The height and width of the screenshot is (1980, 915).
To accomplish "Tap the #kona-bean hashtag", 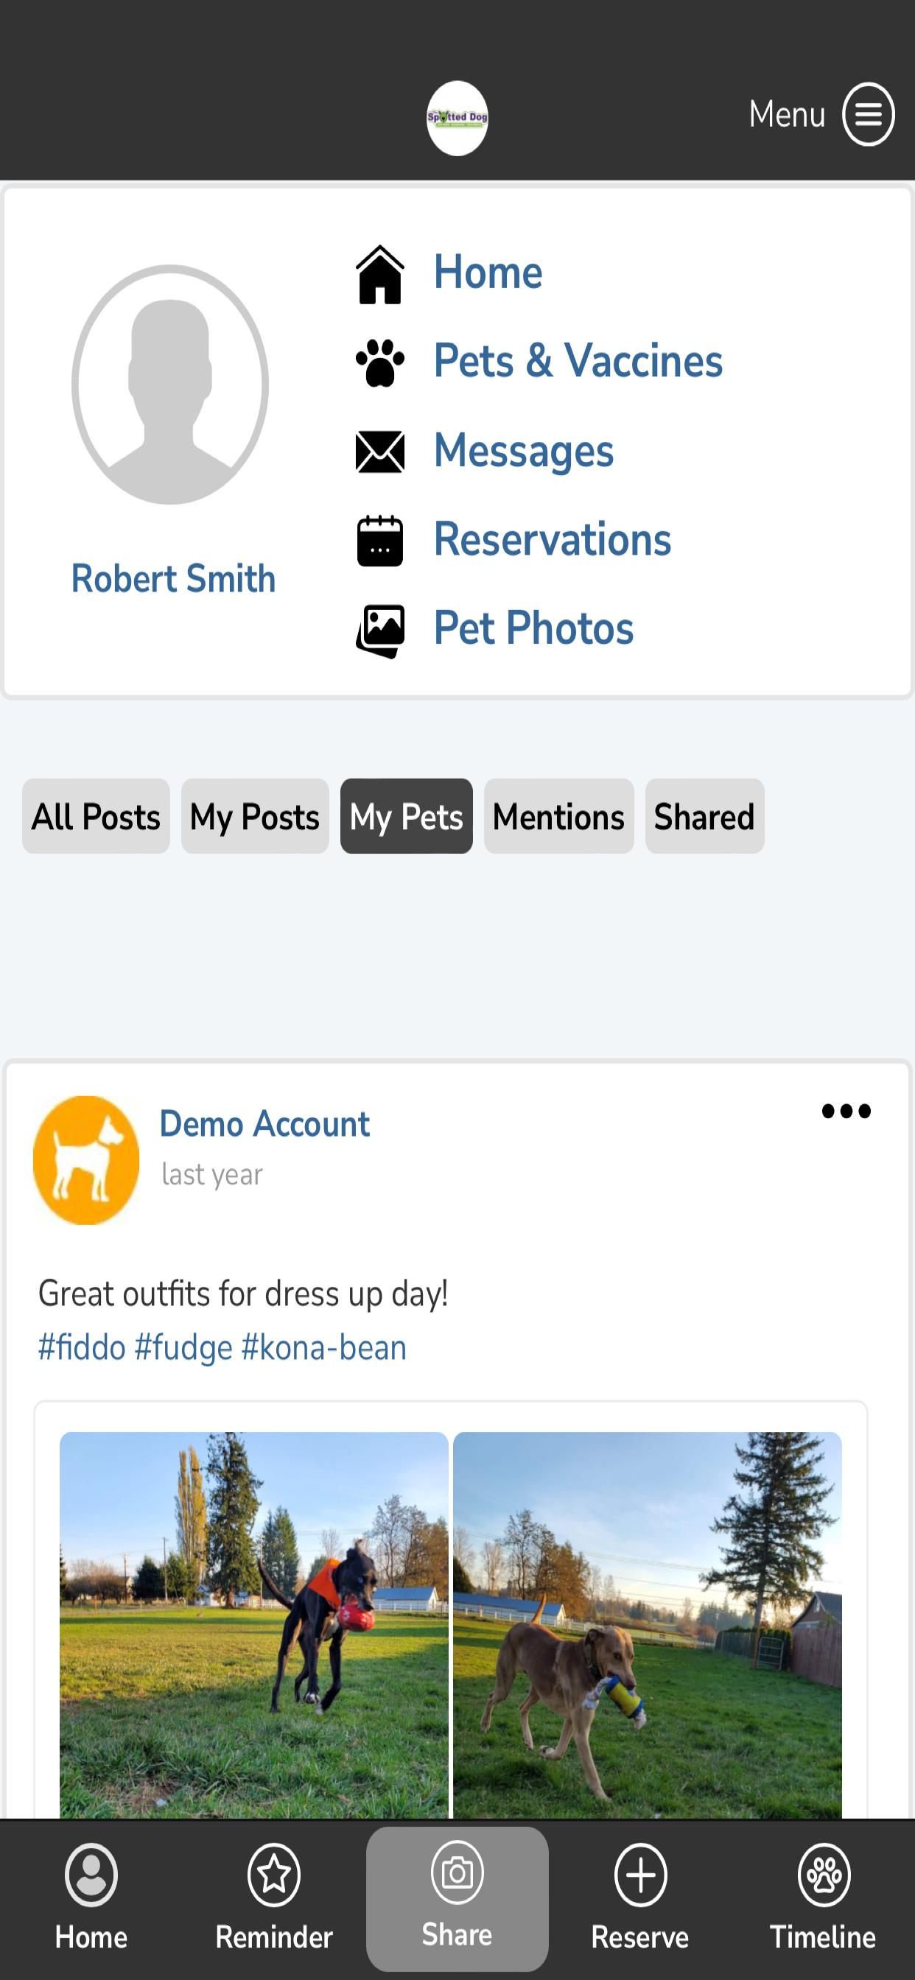I will pyautogui.click(x=323, y=1347).
